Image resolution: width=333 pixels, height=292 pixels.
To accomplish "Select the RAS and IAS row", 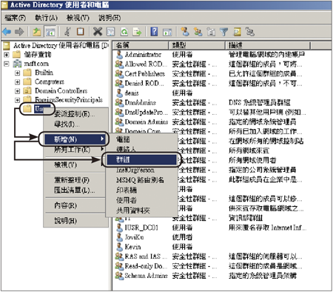I will 209,256.
